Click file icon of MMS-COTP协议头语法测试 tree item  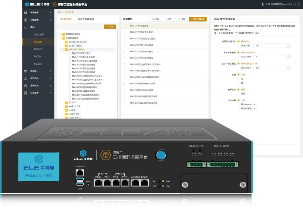coord(70,61)
